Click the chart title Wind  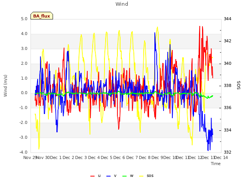122,4
